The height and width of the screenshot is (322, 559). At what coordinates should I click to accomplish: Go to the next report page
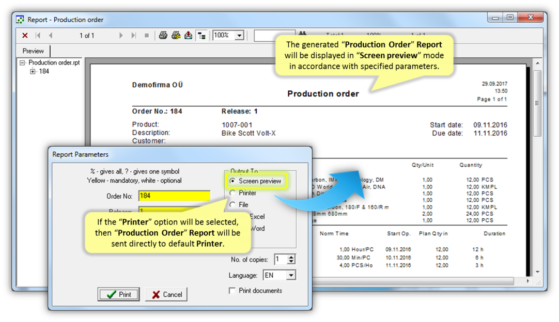(x=121, y=35)
